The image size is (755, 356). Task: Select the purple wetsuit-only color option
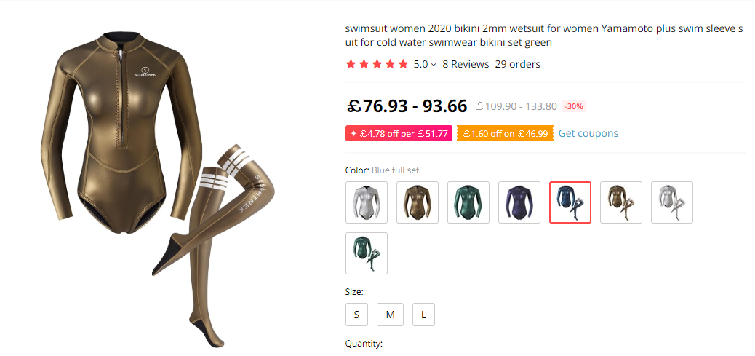tap(519, 202)
